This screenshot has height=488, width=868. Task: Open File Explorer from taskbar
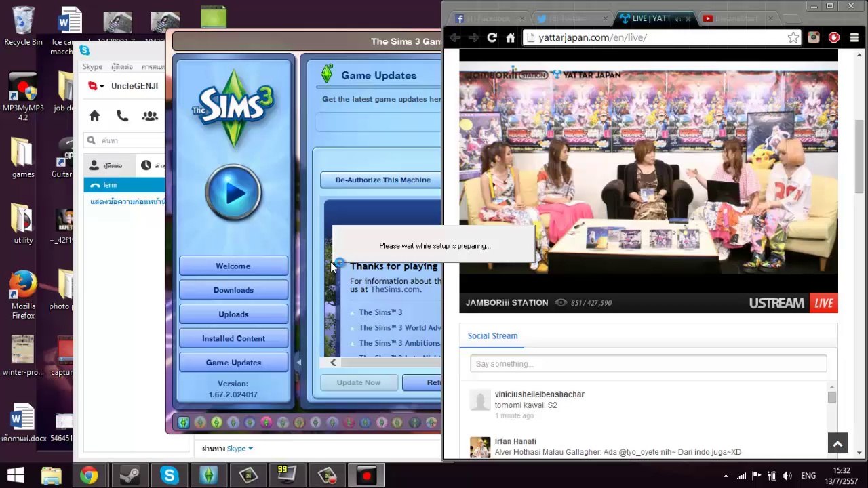click(x=52, y=476)
